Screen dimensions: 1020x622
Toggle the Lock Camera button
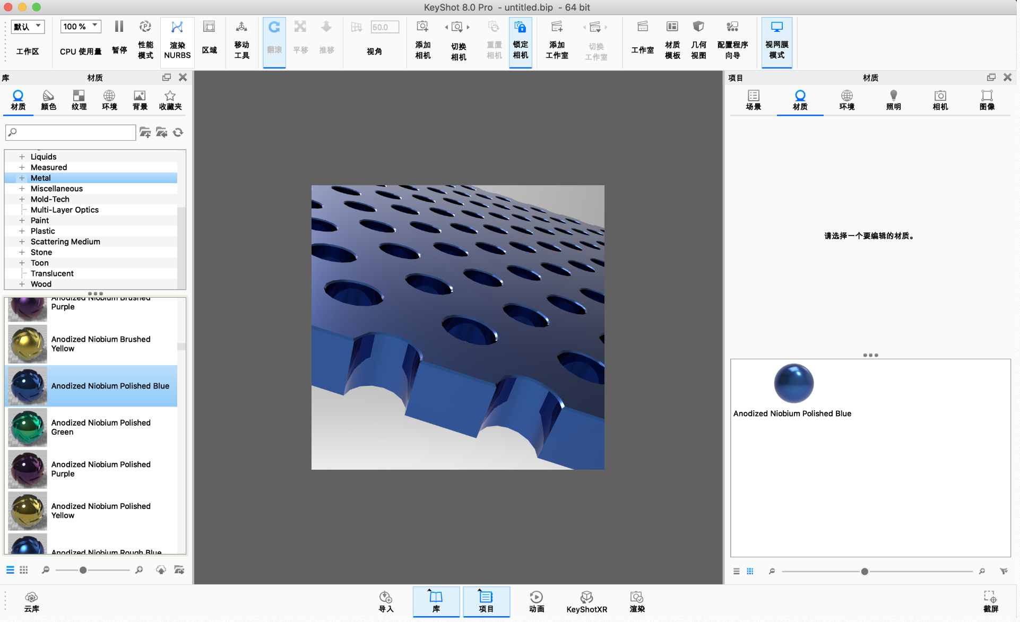520,40
